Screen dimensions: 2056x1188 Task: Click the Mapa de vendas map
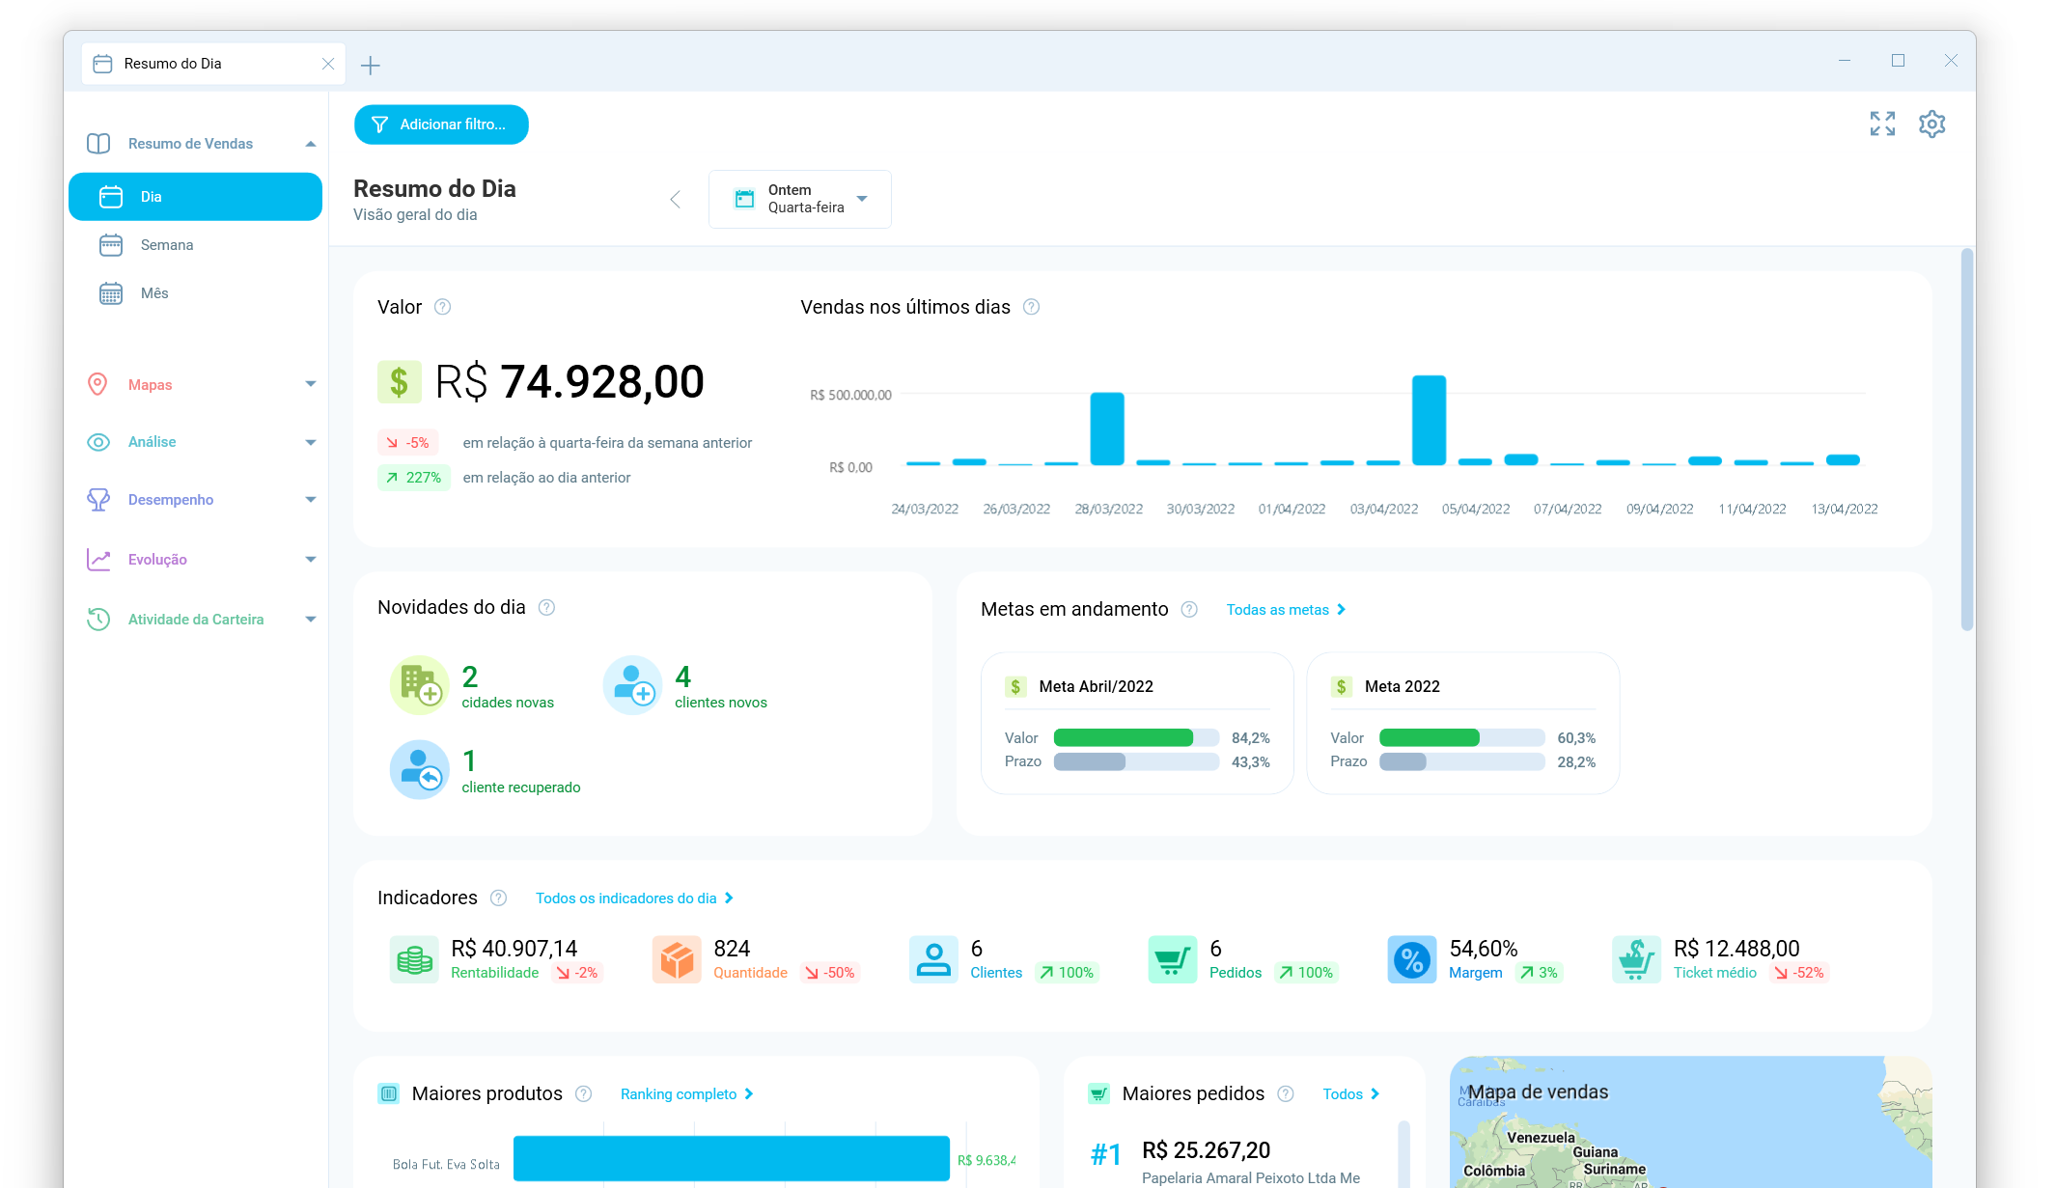point(1691,1122)
